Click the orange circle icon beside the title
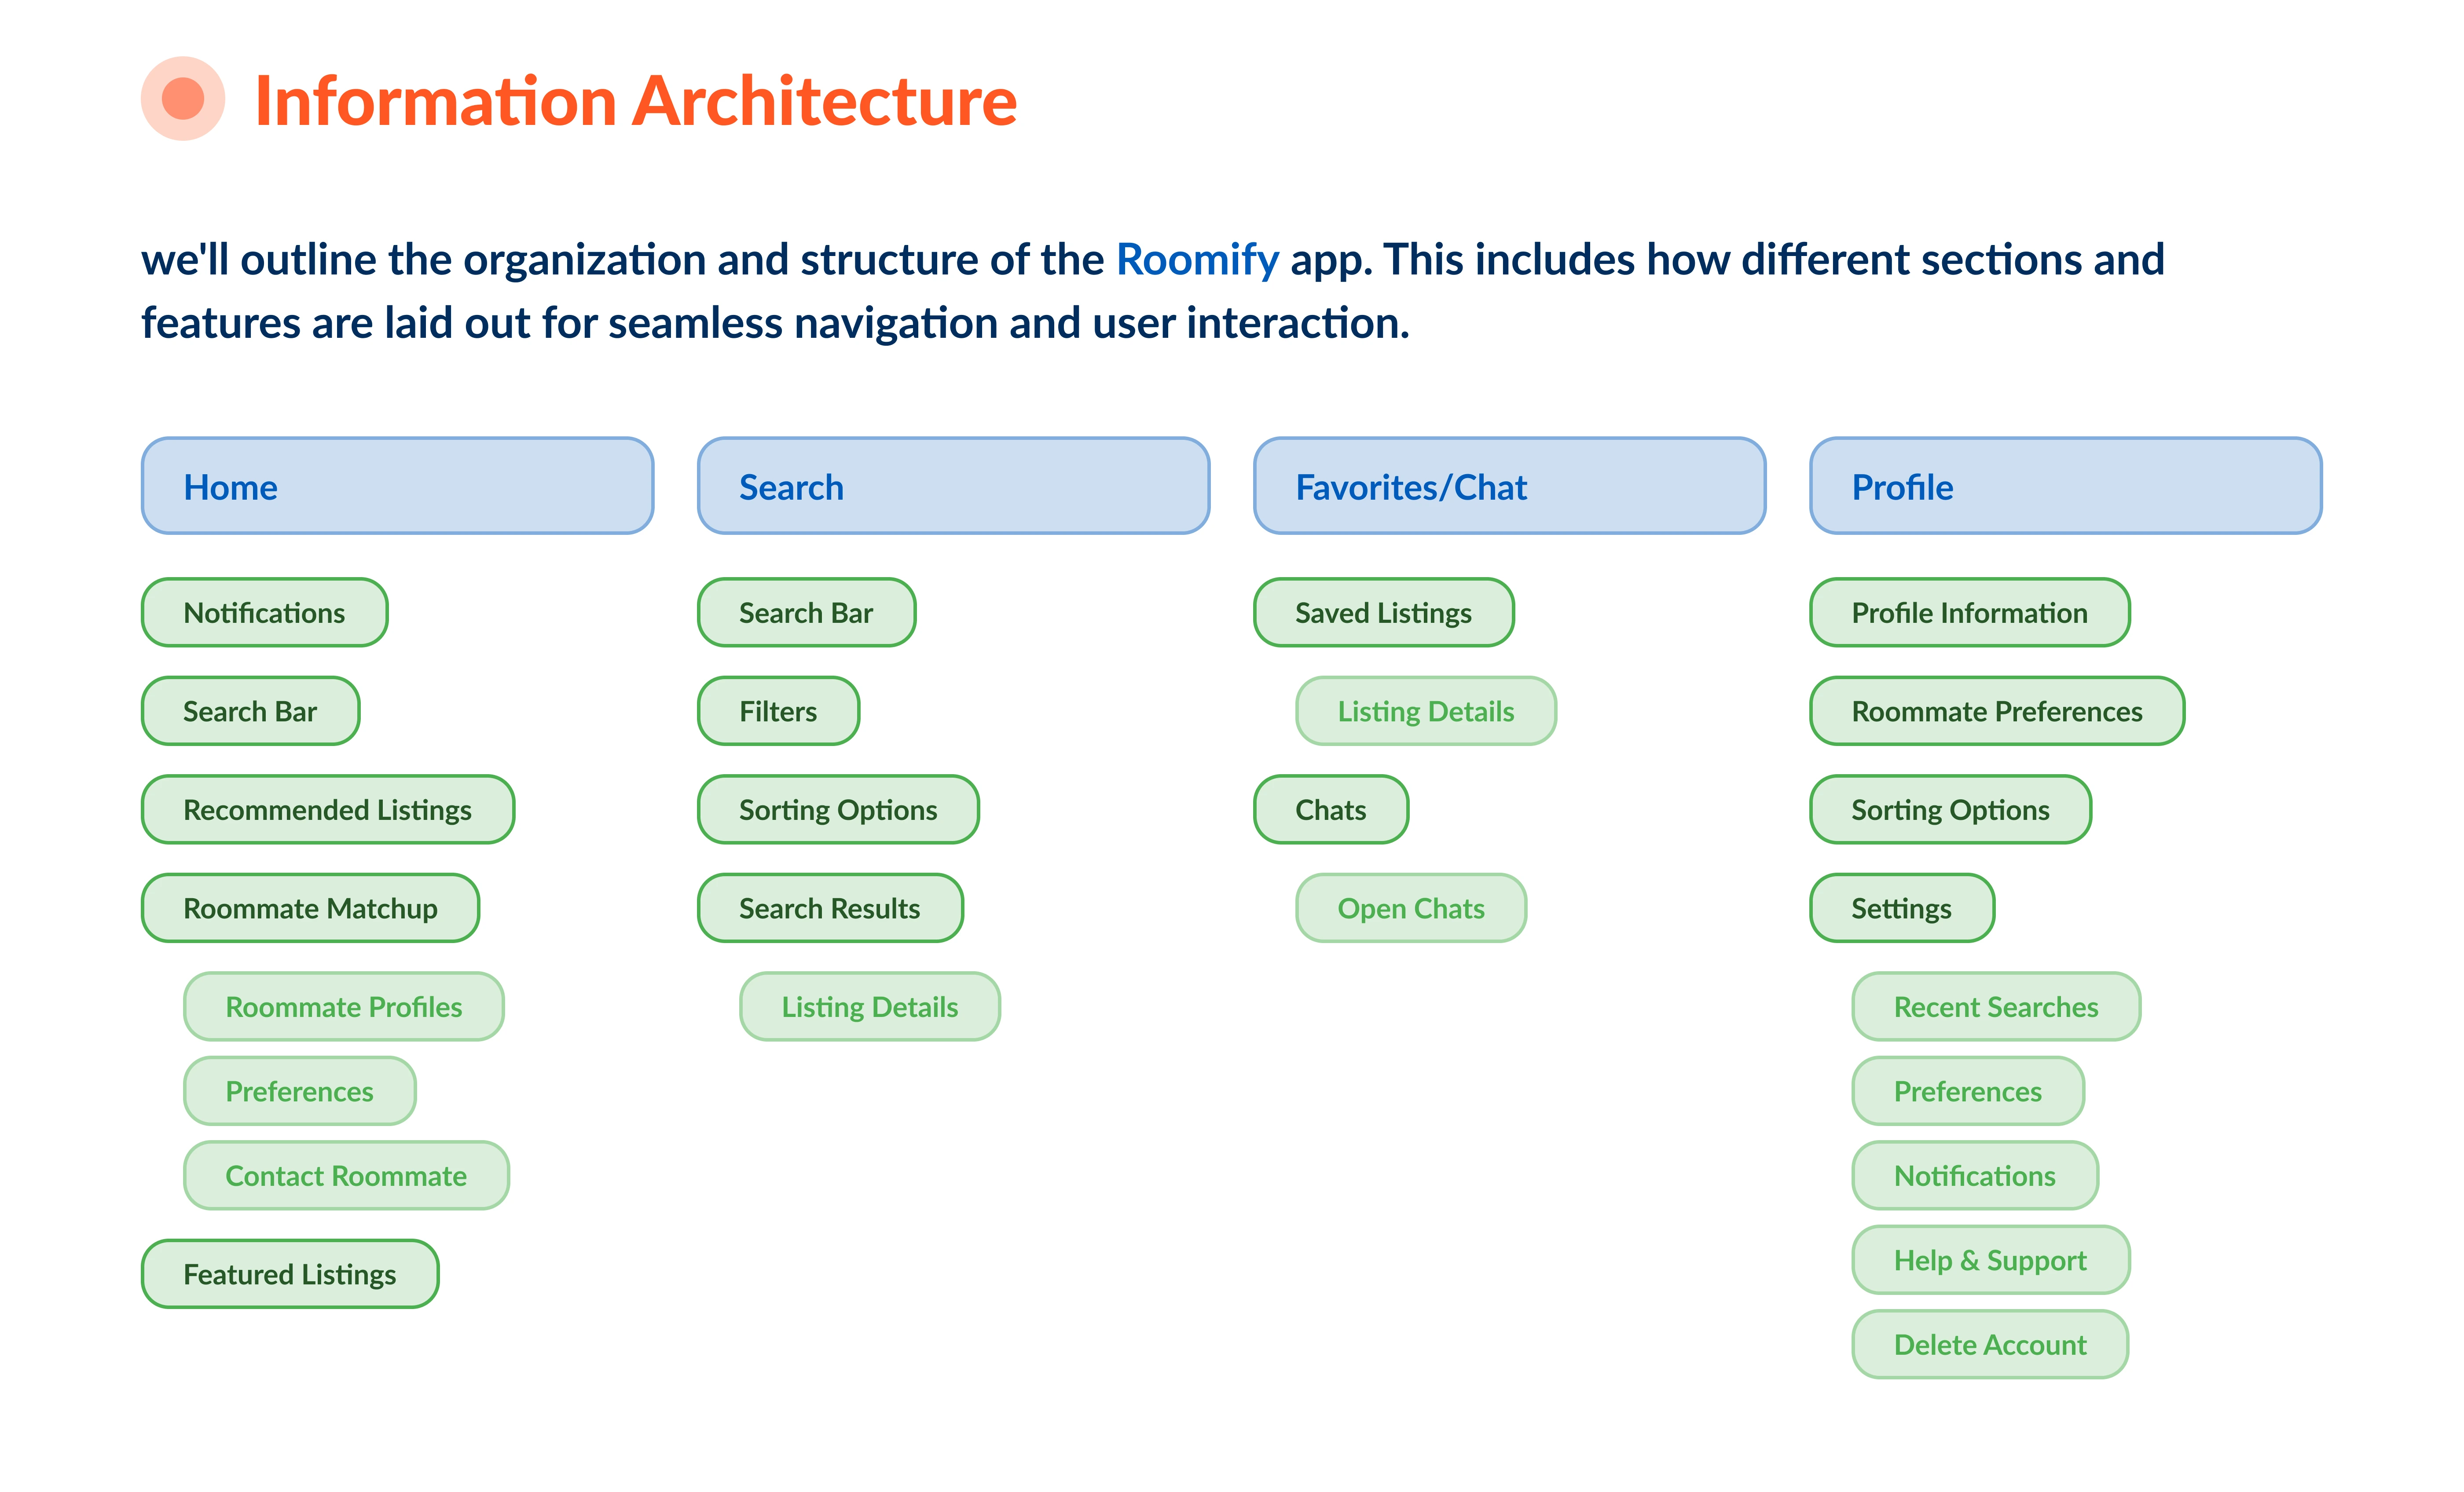Viewport: 2464px width, 1492px height. (183, 99)
